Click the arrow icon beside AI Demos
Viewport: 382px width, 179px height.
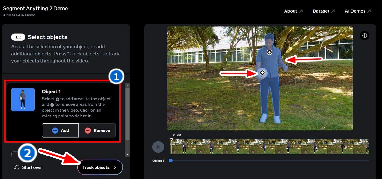(369, 11)
